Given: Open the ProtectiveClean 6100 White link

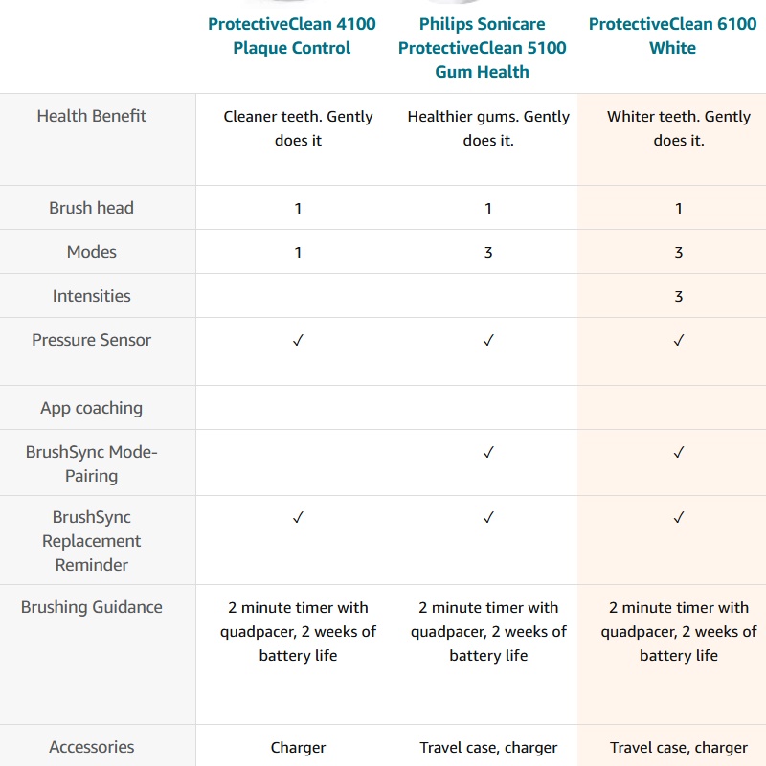Looking at the screenshot, I should 672,35.
